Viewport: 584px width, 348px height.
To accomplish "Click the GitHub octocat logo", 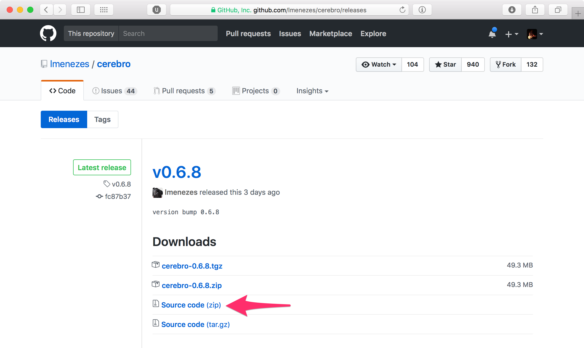I will pos(48,33).
